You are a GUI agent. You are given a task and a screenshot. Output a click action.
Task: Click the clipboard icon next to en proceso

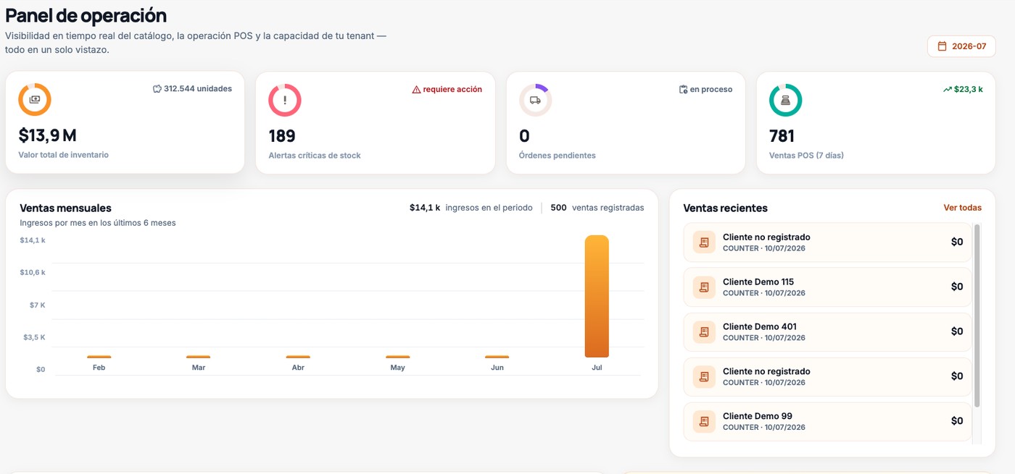(683, 90)
